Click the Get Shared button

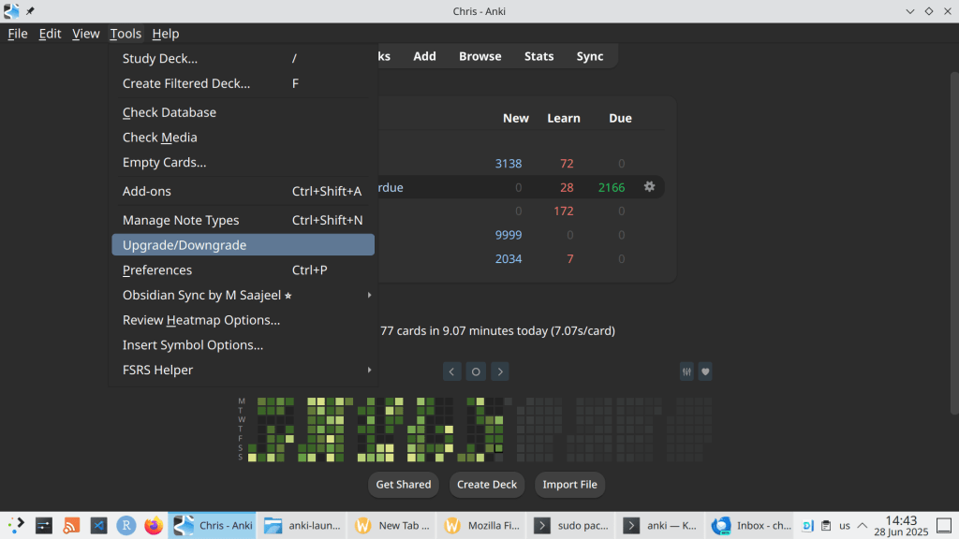(x=404, y=485)
